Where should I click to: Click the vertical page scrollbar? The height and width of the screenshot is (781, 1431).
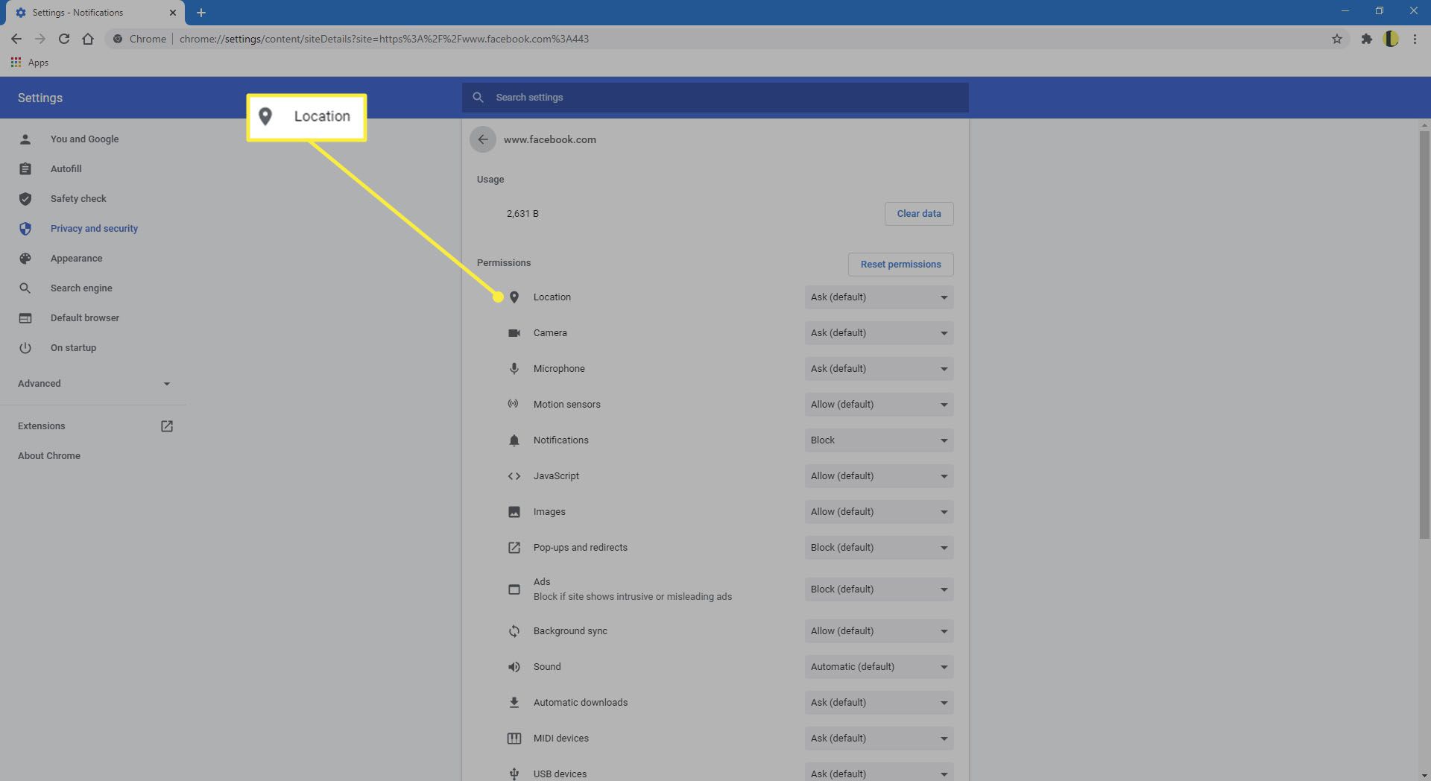(x=1424, y=334)
